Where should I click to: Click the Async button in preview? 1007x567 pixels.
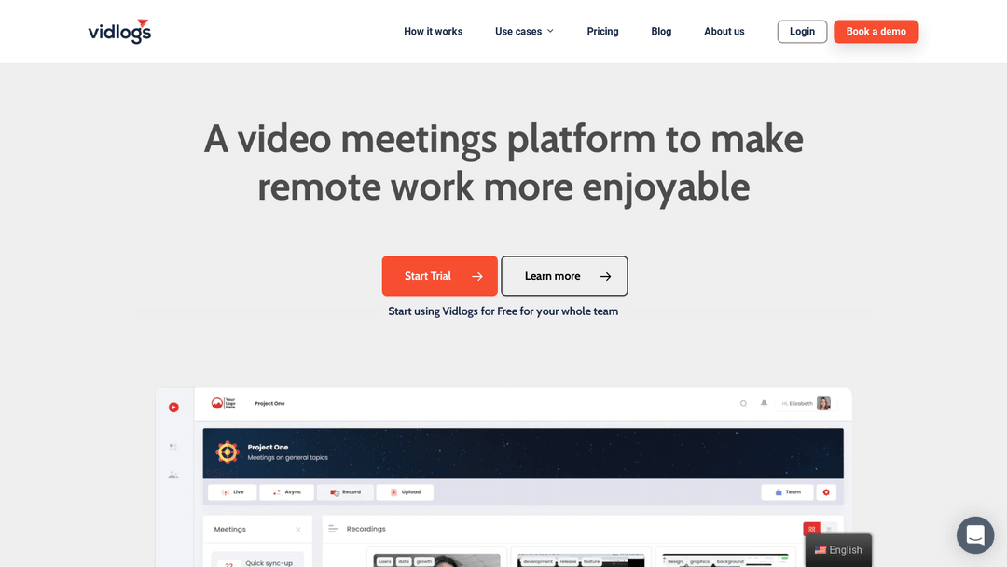point(286,491)
